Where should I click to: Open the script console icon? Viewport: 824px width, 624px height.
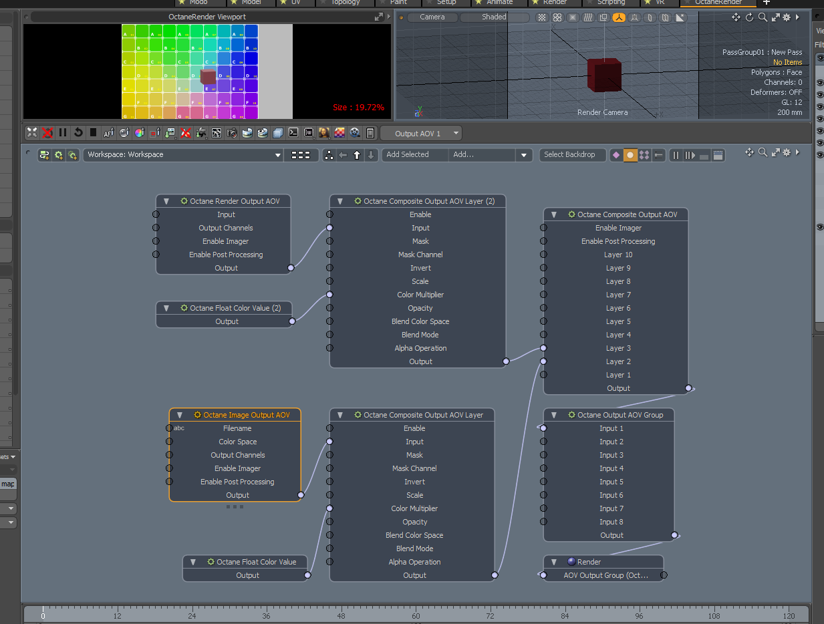(293, 133)
